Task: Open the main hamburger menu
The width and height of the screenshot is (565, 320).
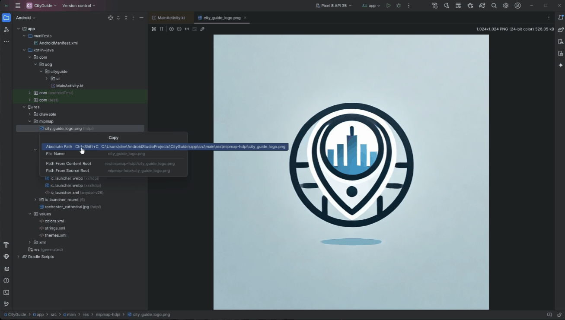Action: click(18, 6)
